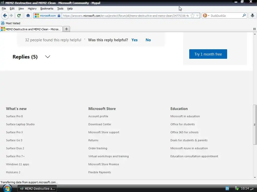Open Education consultation appointment link
Image resolution: width=257 pixels, height=192 pixels.
194,156
